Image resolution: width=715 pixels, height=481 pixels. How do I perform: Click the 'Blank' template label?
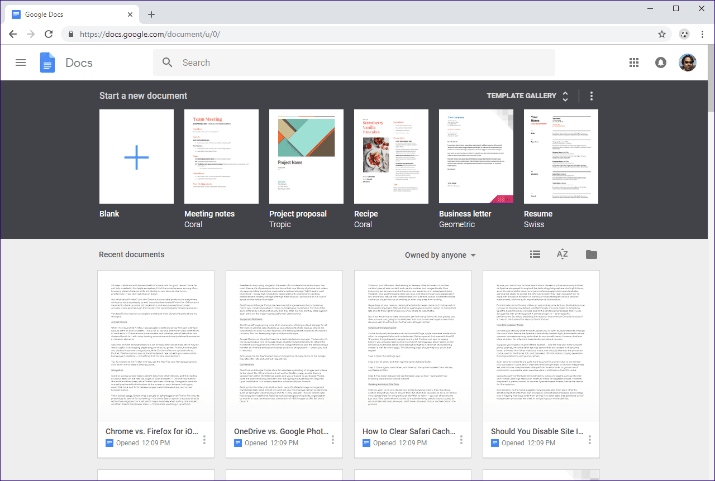(109, 214)
